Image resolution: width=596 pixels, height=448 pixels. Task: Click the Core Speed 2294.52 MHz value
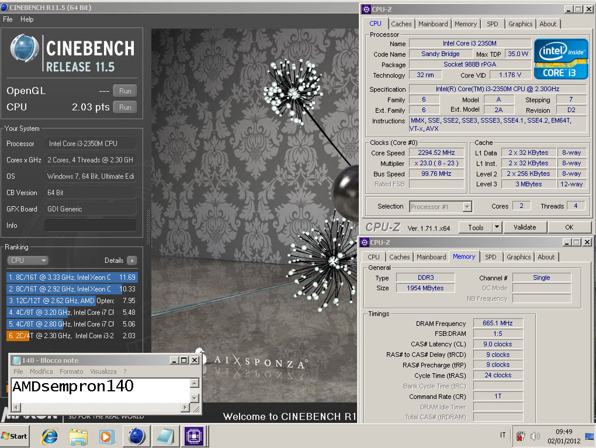click(436, 153)
